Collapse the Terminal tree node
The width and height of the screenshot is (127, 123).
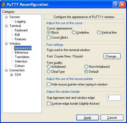[6, 26]
